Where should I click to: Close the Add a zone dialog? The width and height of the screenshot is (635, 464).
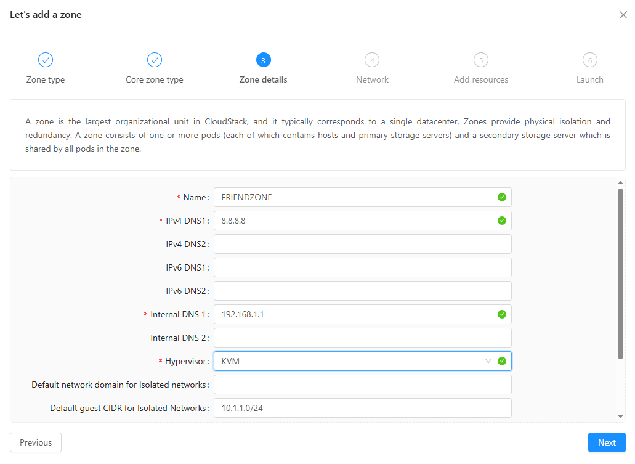623,15
